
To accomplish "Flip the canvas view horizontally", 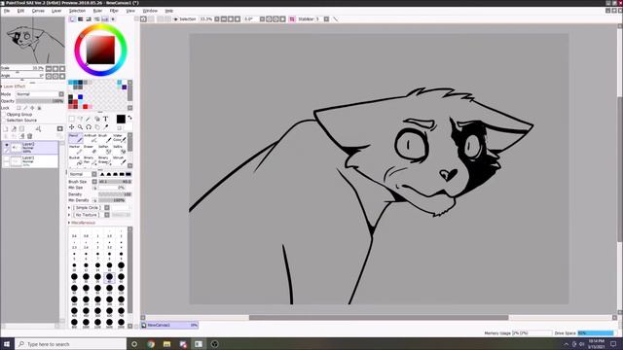I will [x=292, y=19].
